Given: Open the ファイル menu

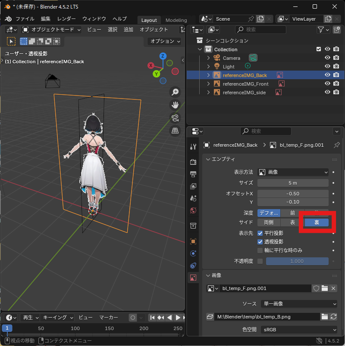Looking at the screenshot, I should pyautogui.click(x=25, y=19).
